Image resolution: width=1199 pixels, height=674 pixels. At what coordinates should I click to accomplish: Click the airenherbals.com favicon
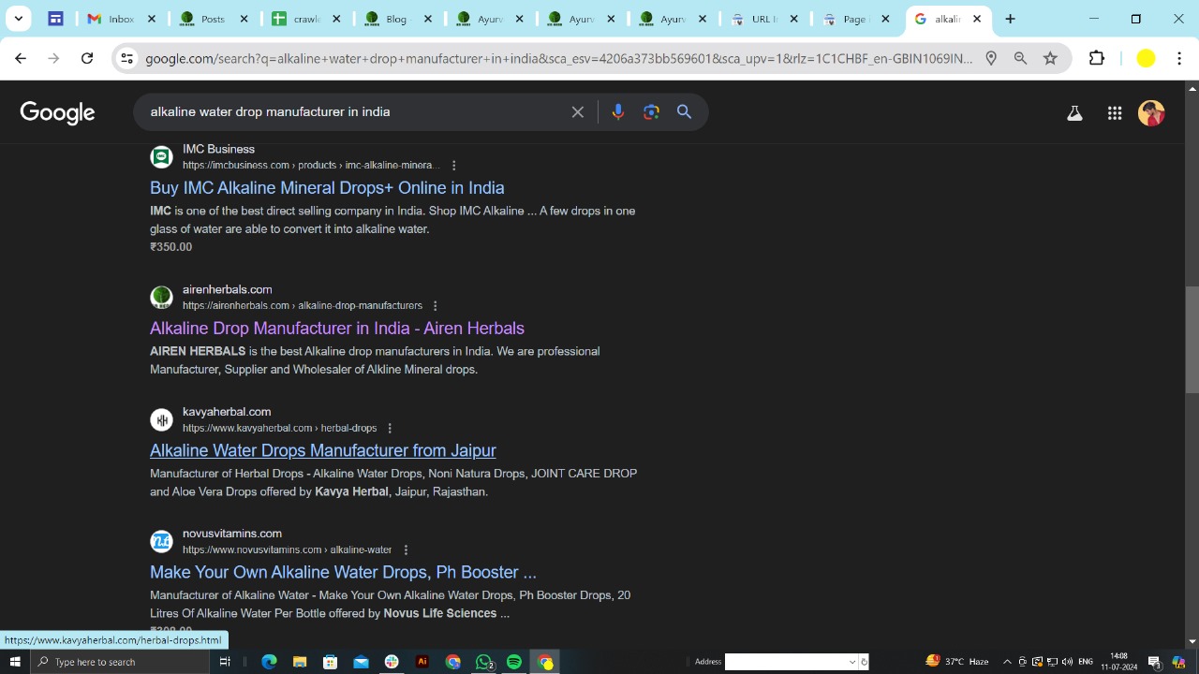161,297
